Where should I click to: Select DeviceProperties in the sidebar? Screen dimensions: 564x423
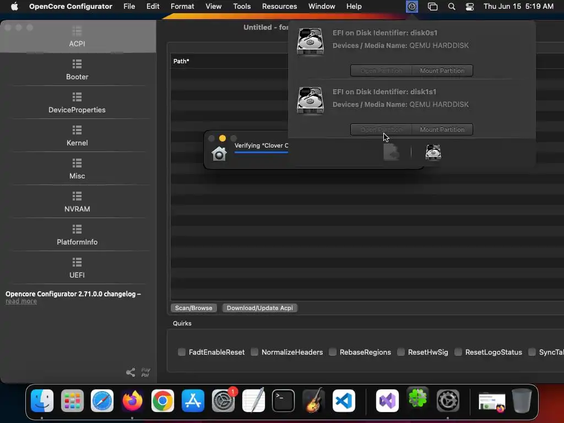point(77,103)
